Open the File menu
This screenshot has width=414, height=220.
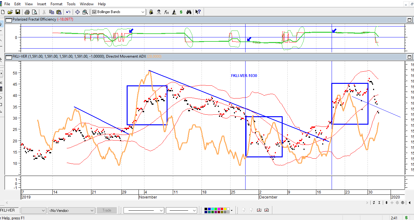pos(7,4)
